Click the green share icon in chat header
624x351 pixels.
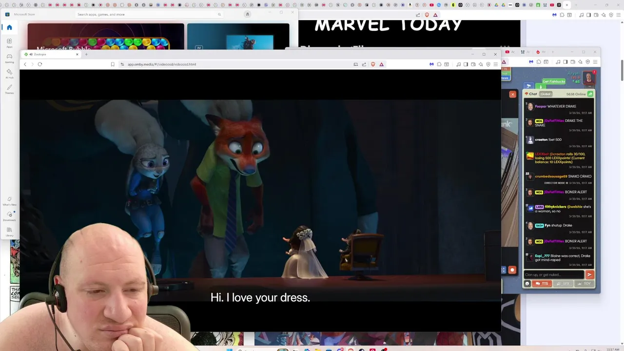point(590,94)
